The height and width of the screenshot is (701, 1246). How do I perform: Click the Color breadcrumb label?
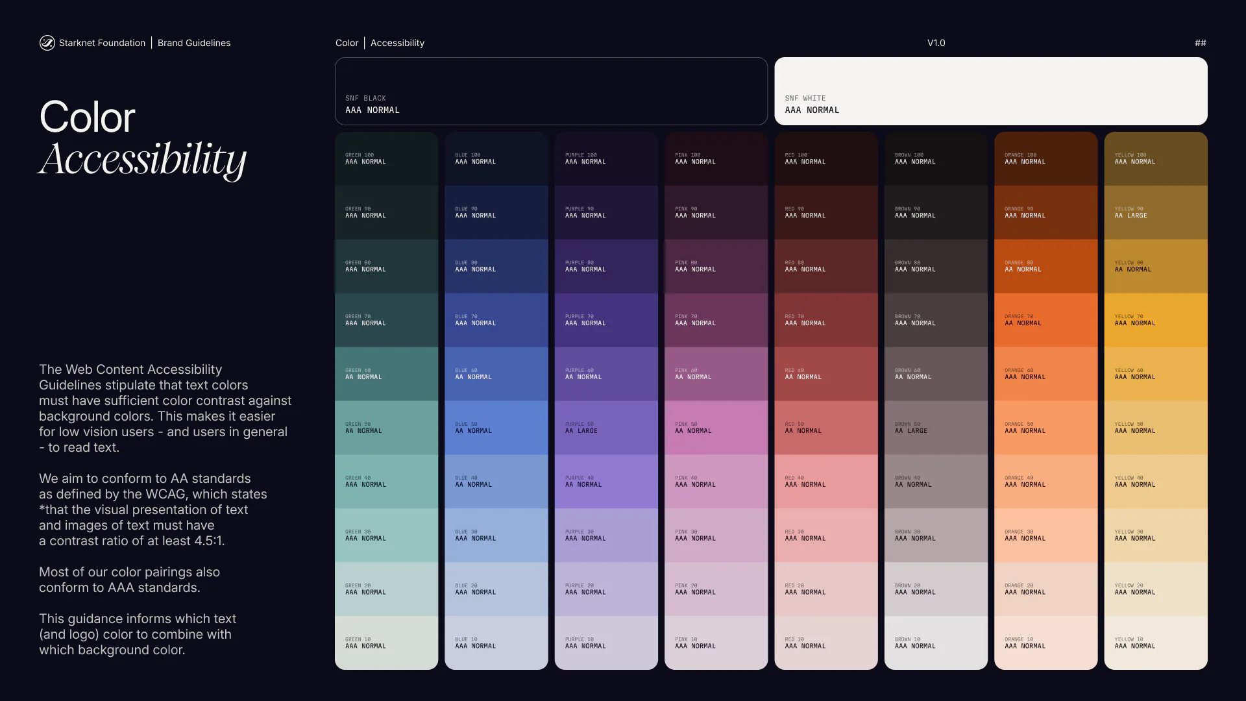pyautogui.click(x=347, y=43)
